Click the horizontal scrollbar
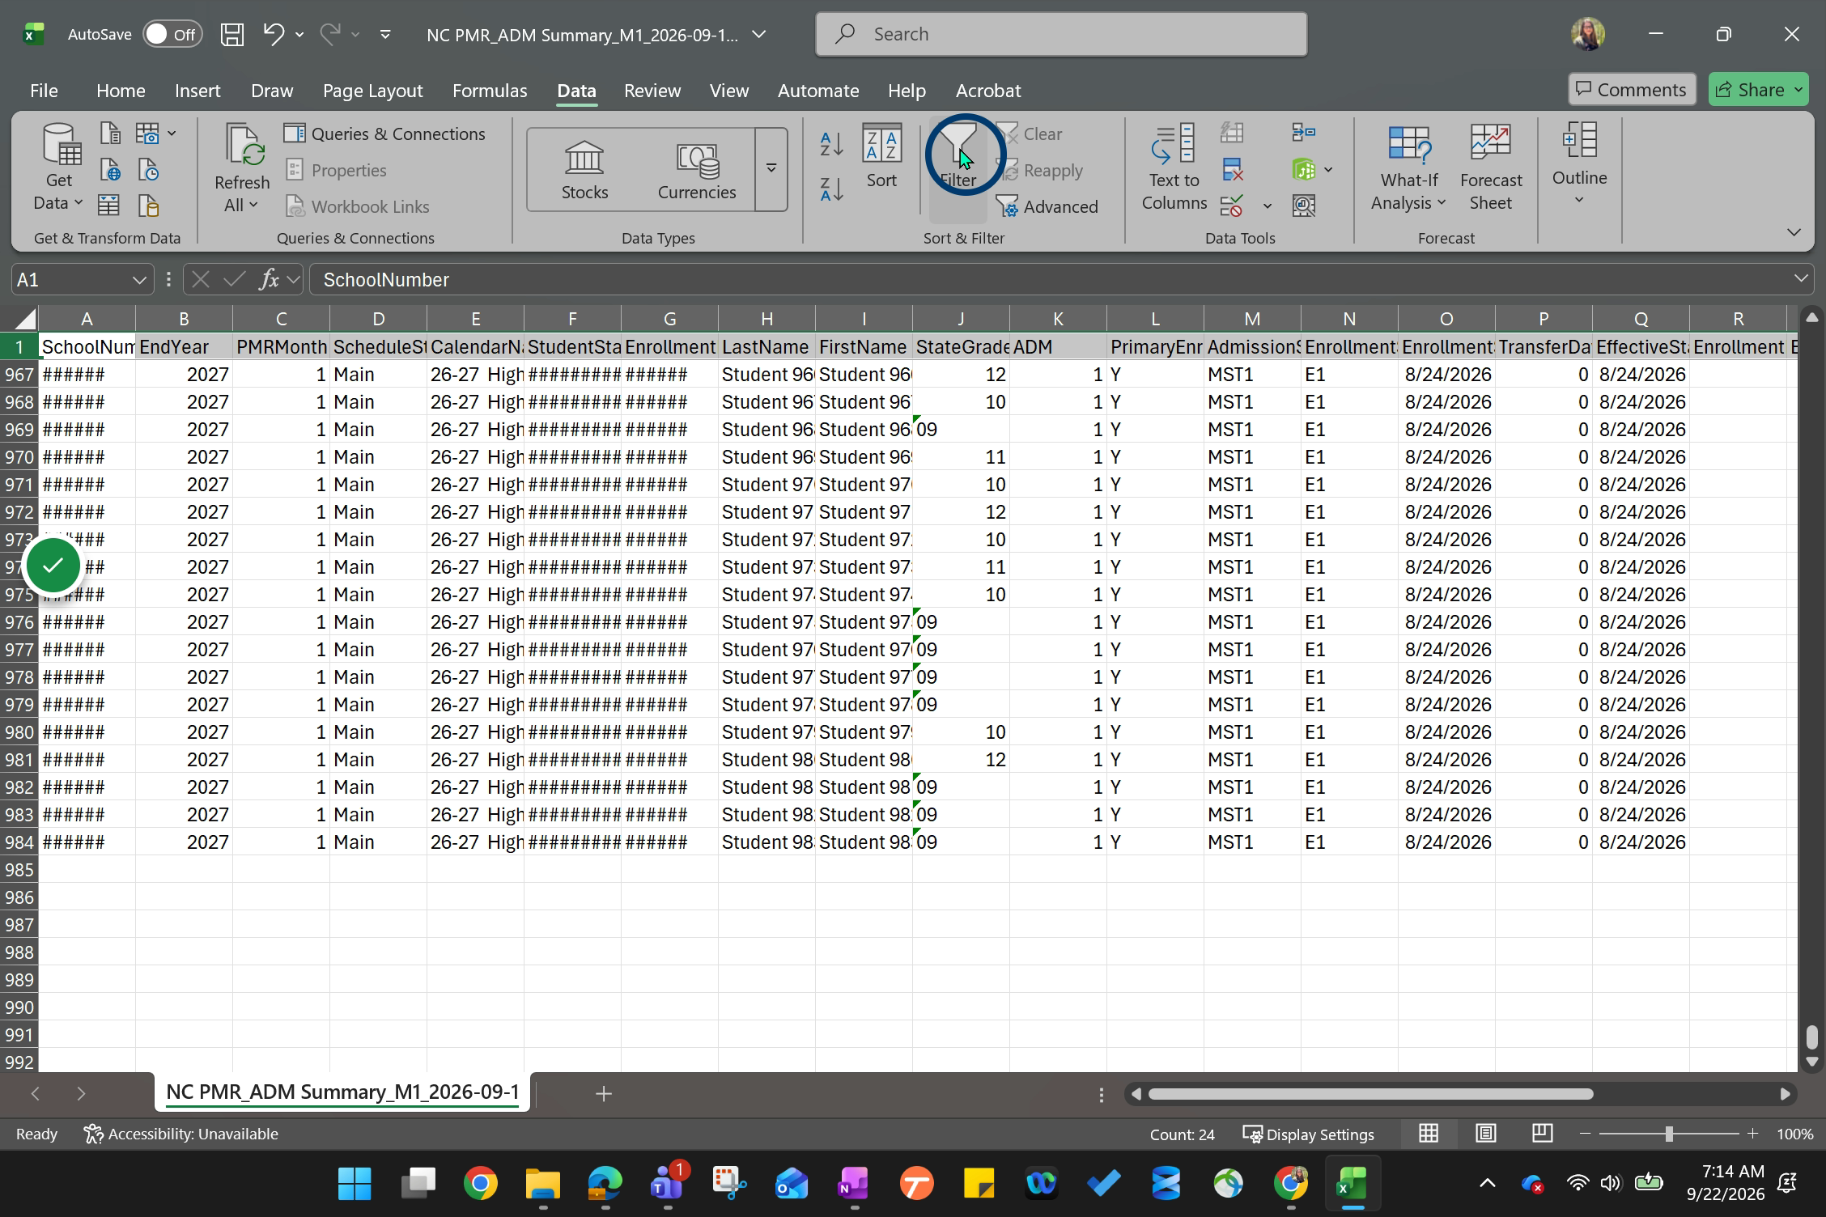Viewport: 1826px width, 1217px height. pos(1370,1094)
